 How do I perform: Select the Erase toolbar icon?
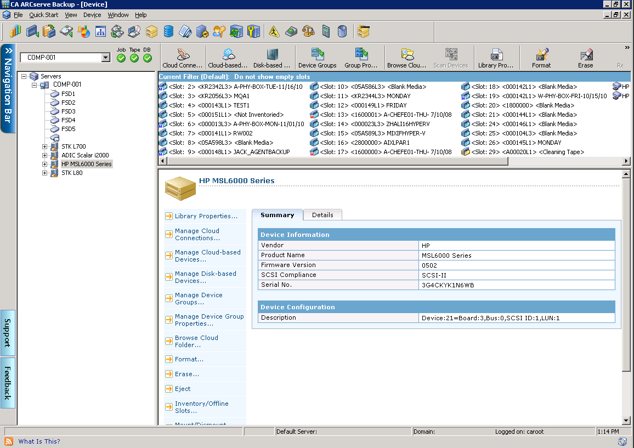coord(585,56)
